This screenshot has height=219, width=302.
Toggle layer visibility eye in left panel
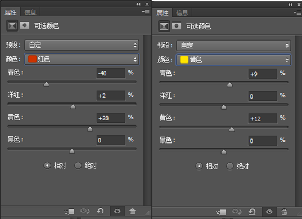(x=118, y=211)
